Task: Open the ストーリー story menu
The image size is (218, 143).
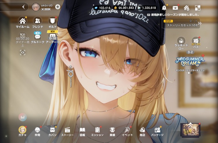Action: (x=67, y=132)
